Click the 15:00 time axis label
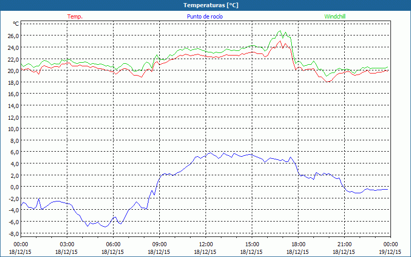411x257 pixels. 252,245
